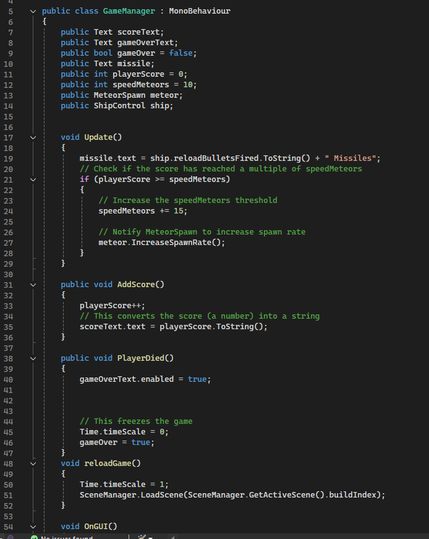Click the "Update" method name on line 17
Viewport: 429px width, 539px height.
tap(98, 137)
